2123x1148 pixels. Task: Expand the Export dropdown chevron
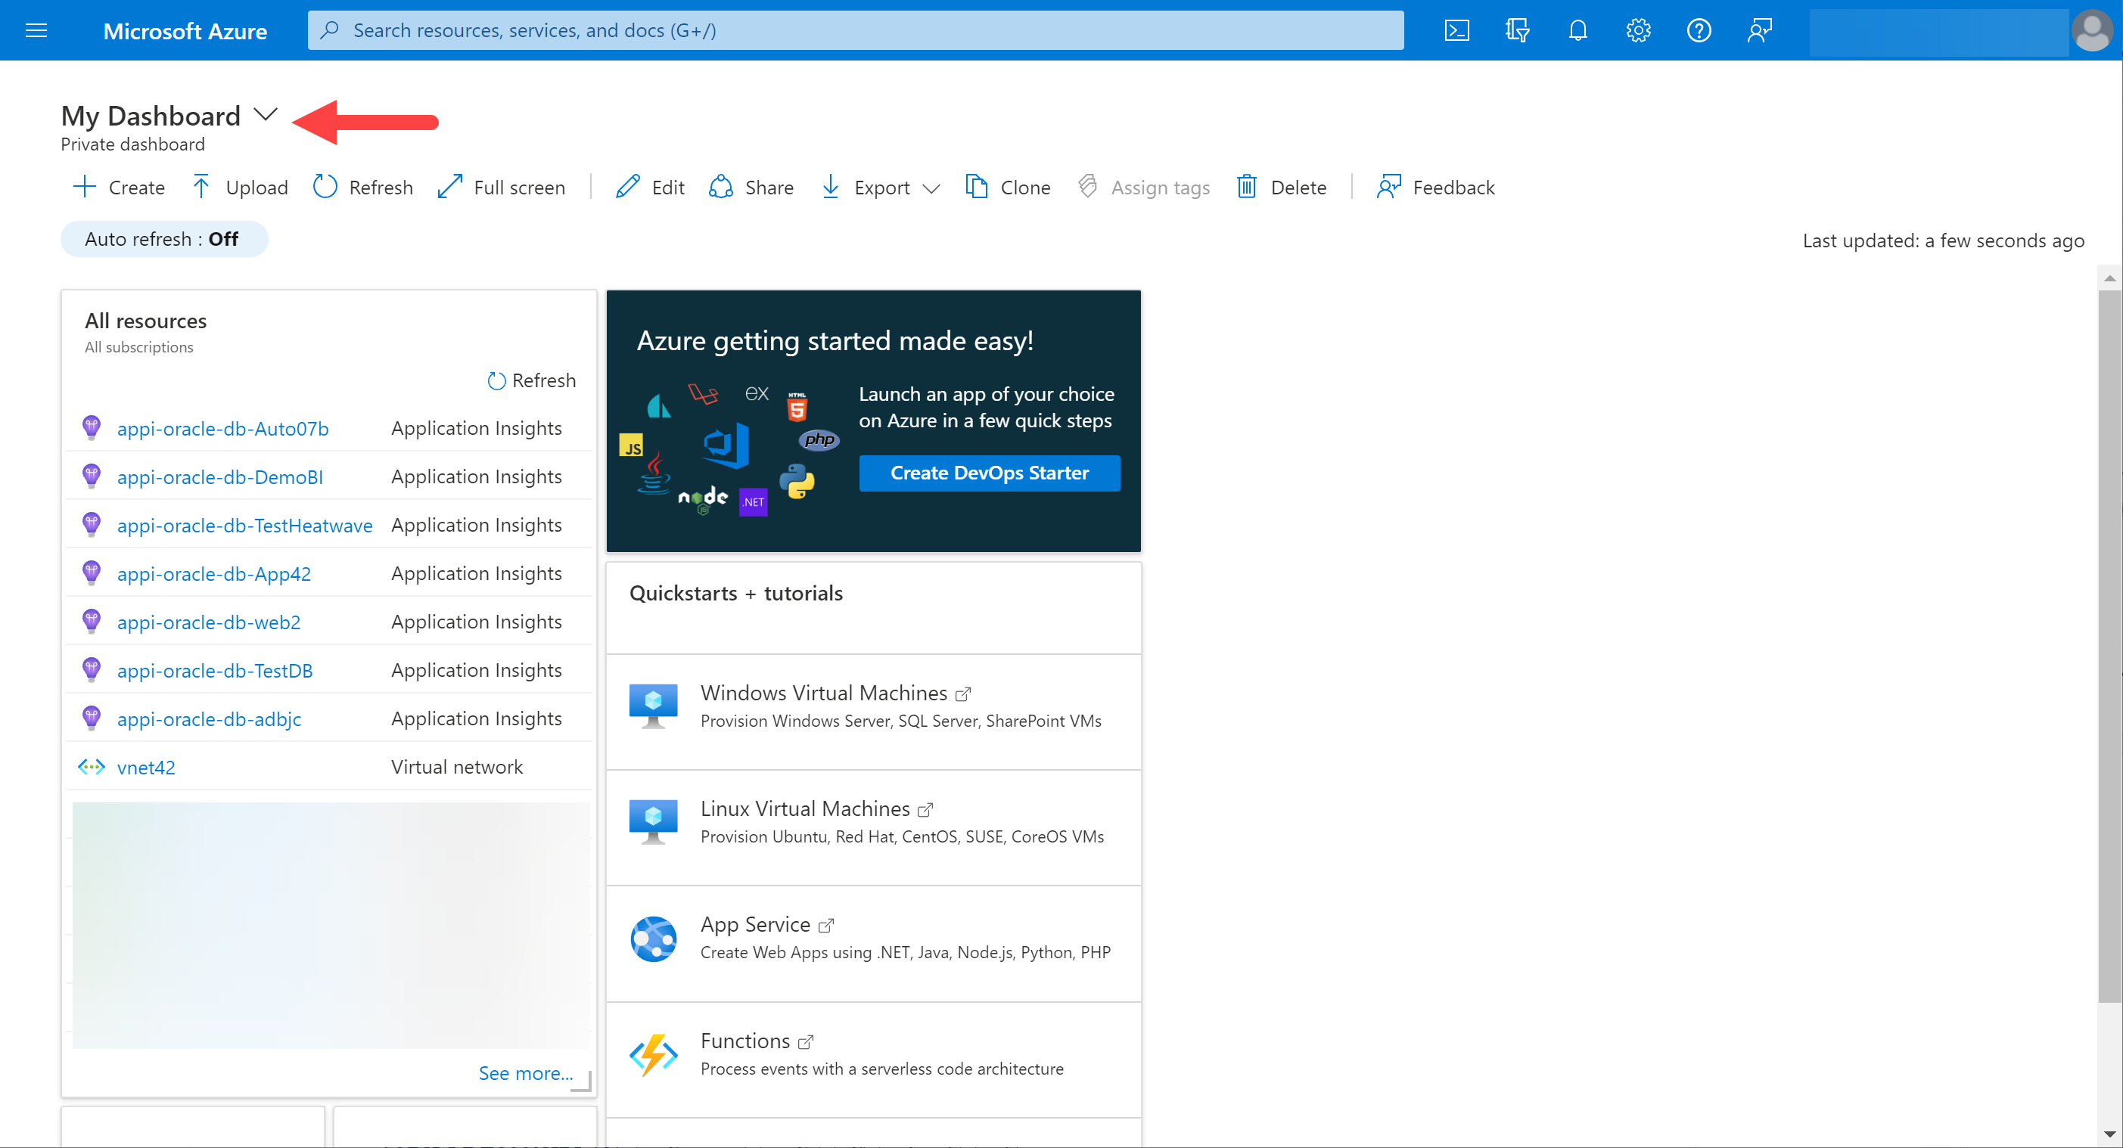[931, 188]
